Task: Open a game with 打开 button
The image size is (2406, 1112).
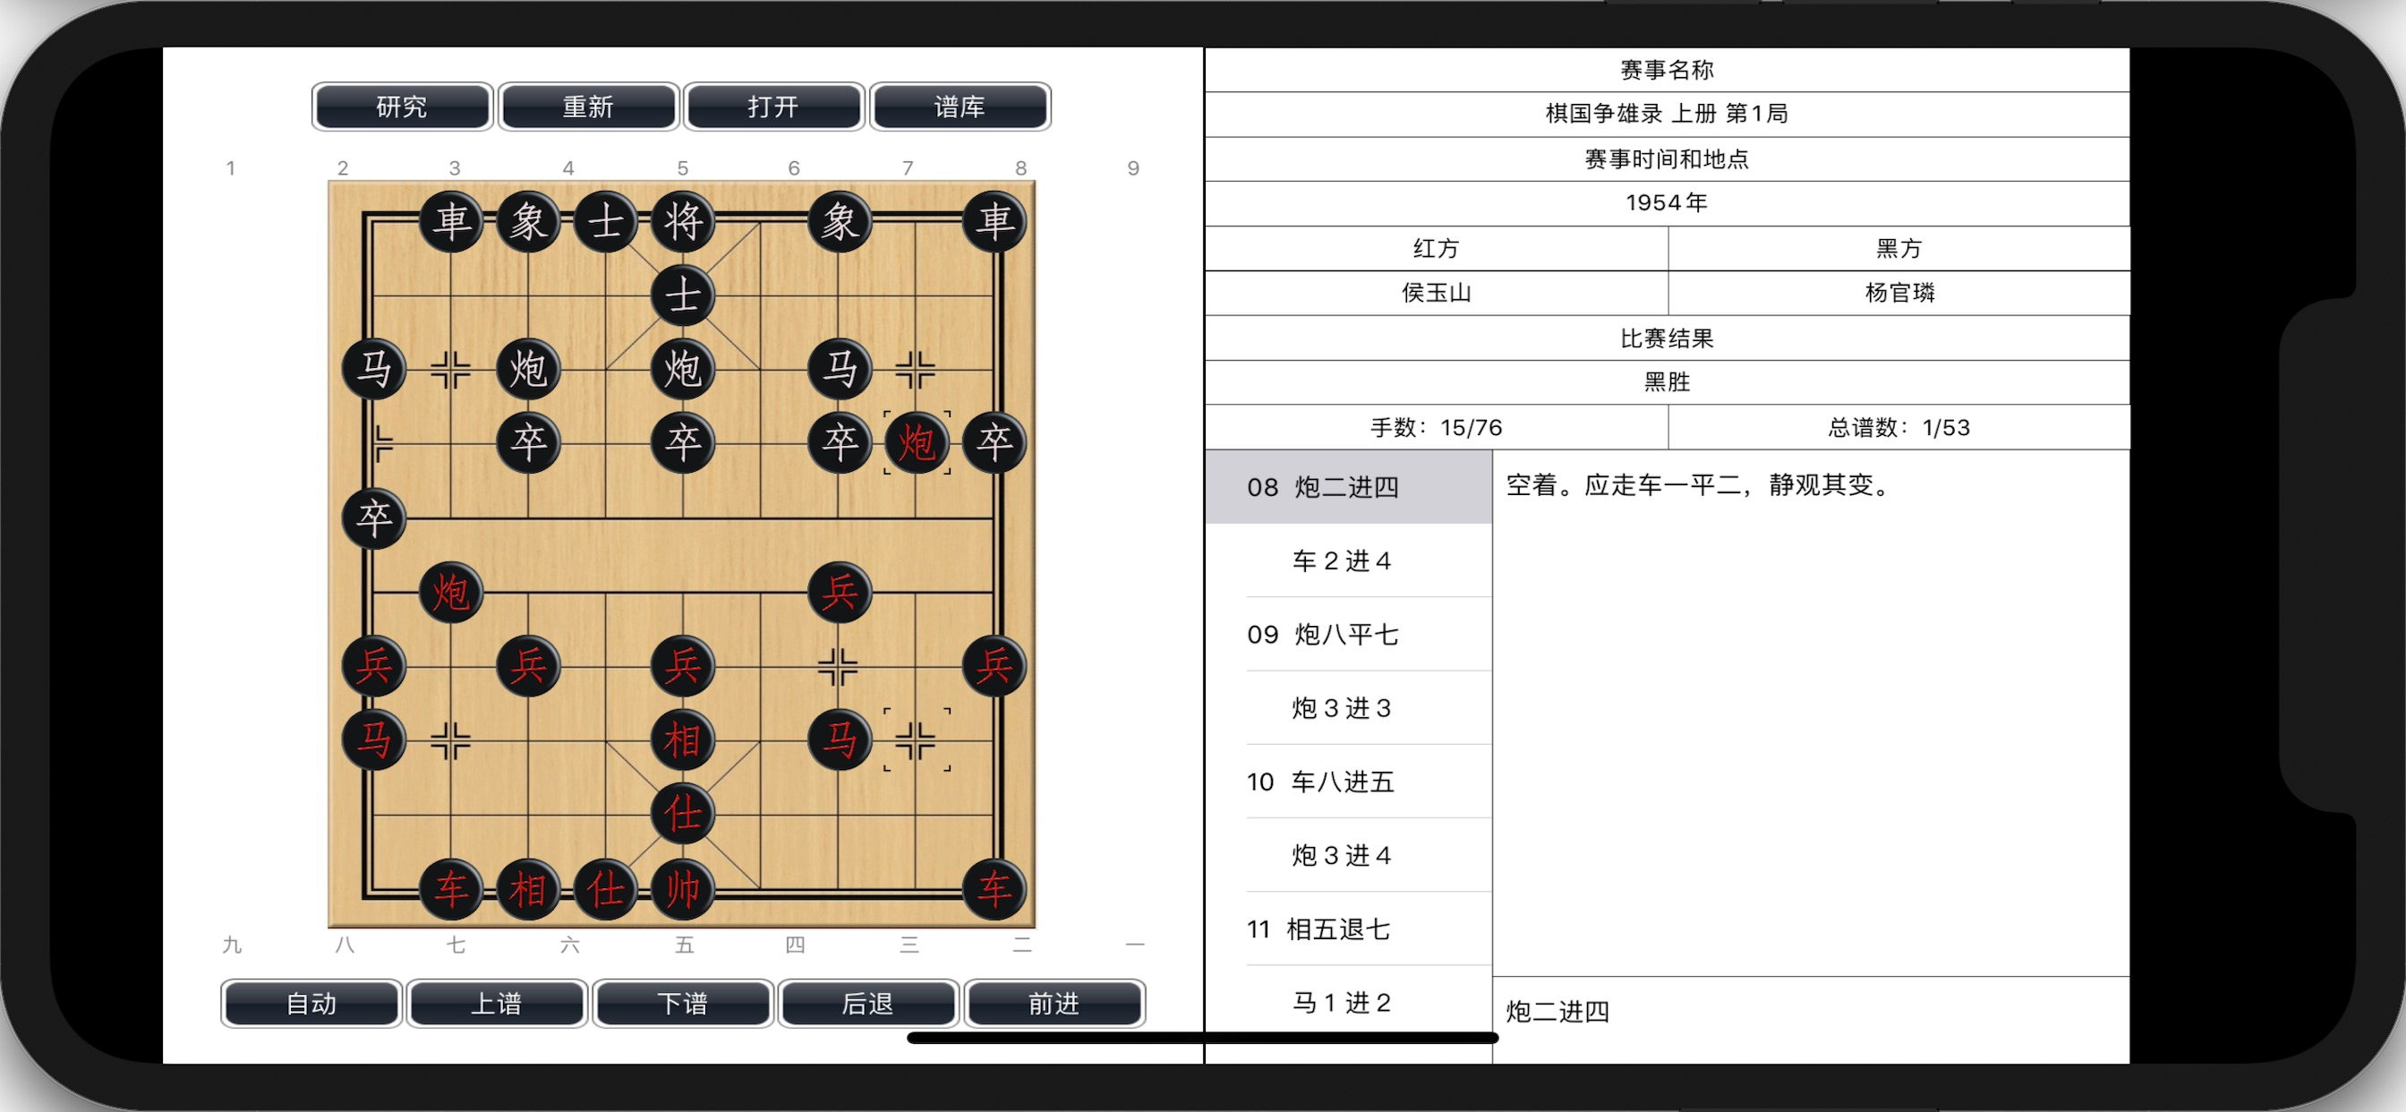Action: click(772, 107)
